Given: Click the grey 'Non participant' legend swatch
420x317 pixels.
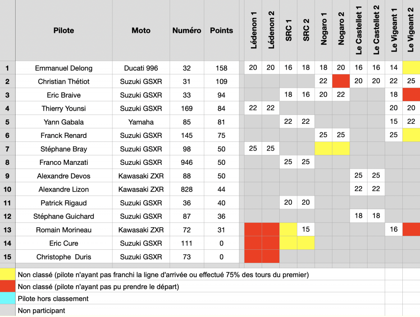Looking at the screenshot, I should tap(8, 310).
